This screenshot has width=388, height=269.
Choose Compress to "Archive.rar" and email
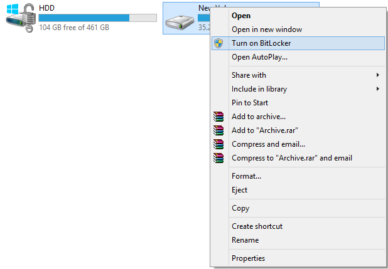tap(298, 158)
